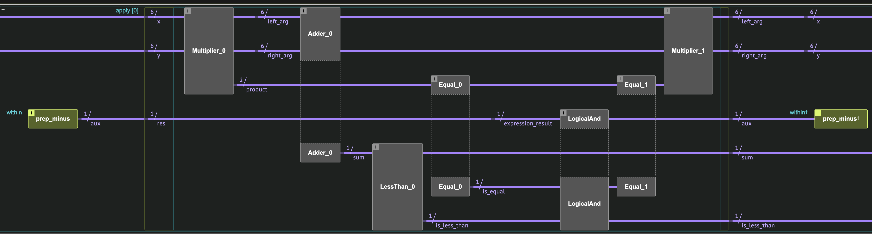This screenshot has height=234, width=872.
Task: Click the output 'x' label at far right
Action: (819, 22)
